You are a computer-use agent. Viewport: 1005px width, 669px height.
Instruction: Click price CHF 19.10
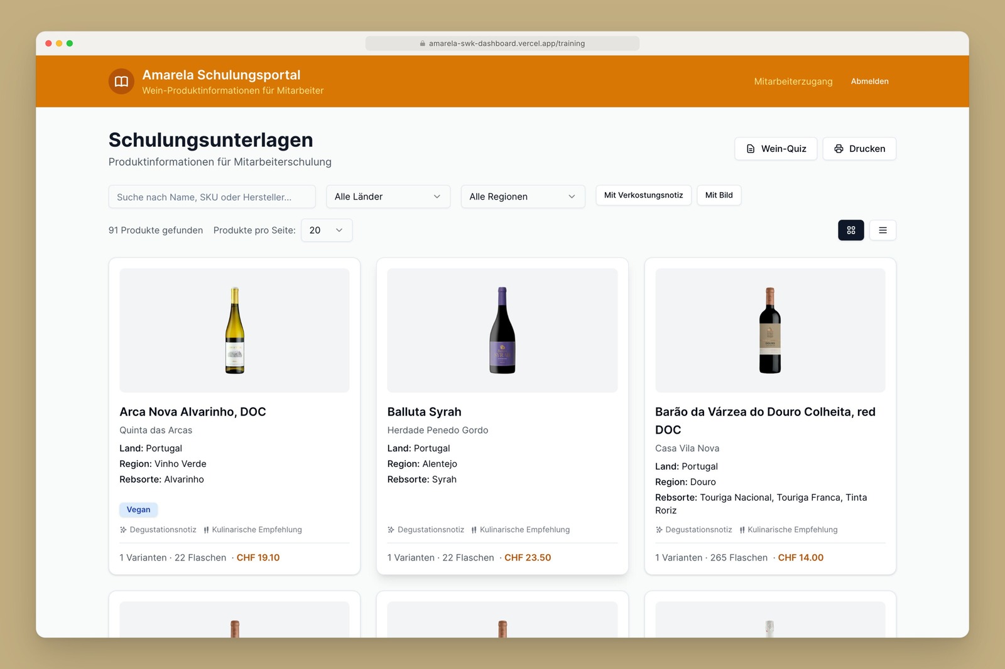click(x=258, y=557)
